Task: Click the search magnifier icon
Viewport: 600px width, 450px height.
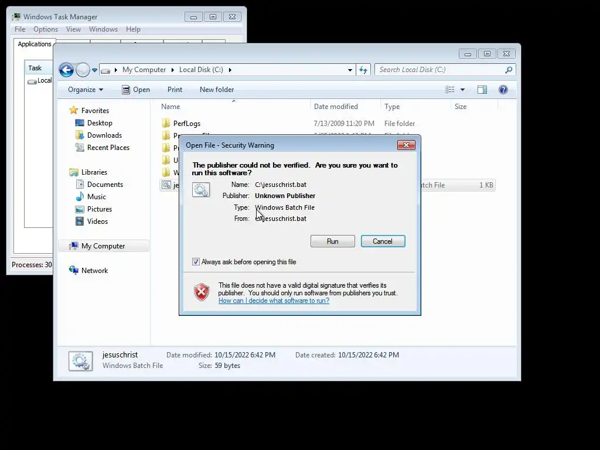Action: [509, 70]
